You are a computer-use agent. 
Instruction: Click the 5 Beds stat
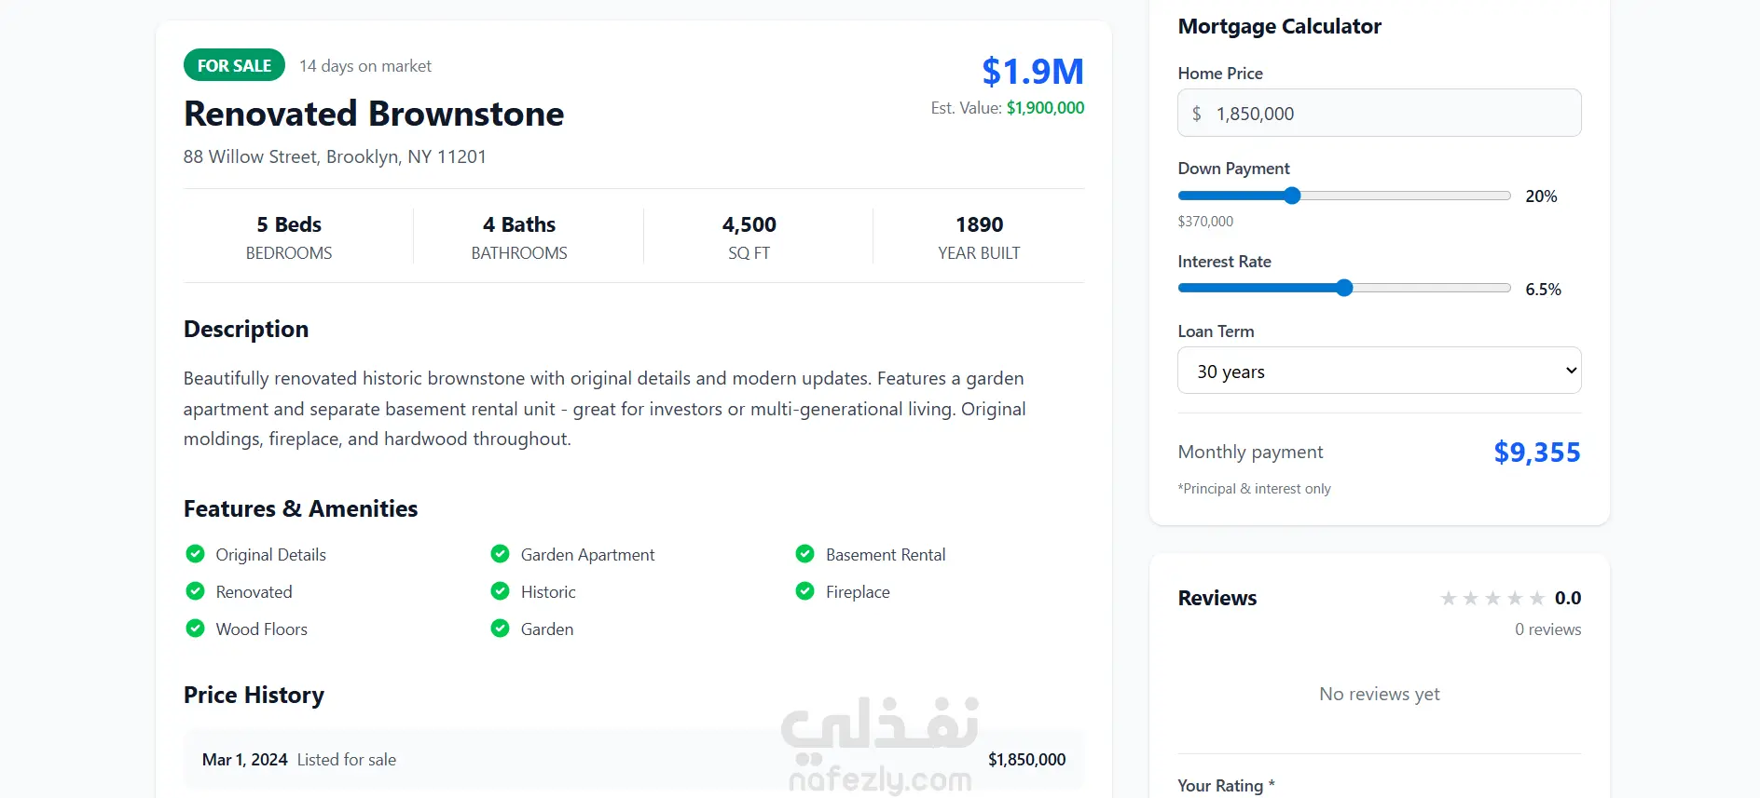click(289, 237)
